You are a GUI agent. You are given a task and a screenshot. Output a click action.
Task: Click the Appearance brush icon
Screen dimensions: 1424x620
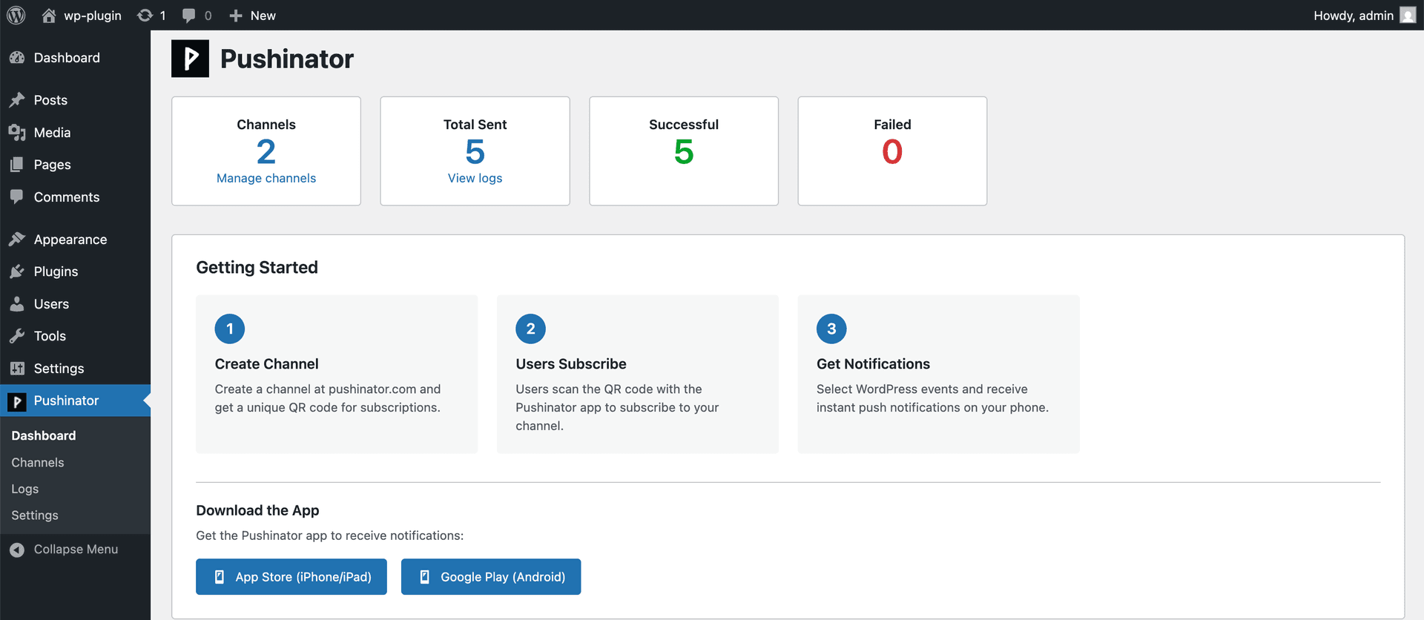click(x=17, y=239)
